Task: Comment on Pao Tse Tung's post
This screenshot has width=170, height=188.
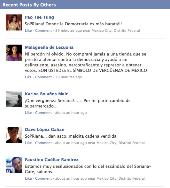Action: [43, 30]
